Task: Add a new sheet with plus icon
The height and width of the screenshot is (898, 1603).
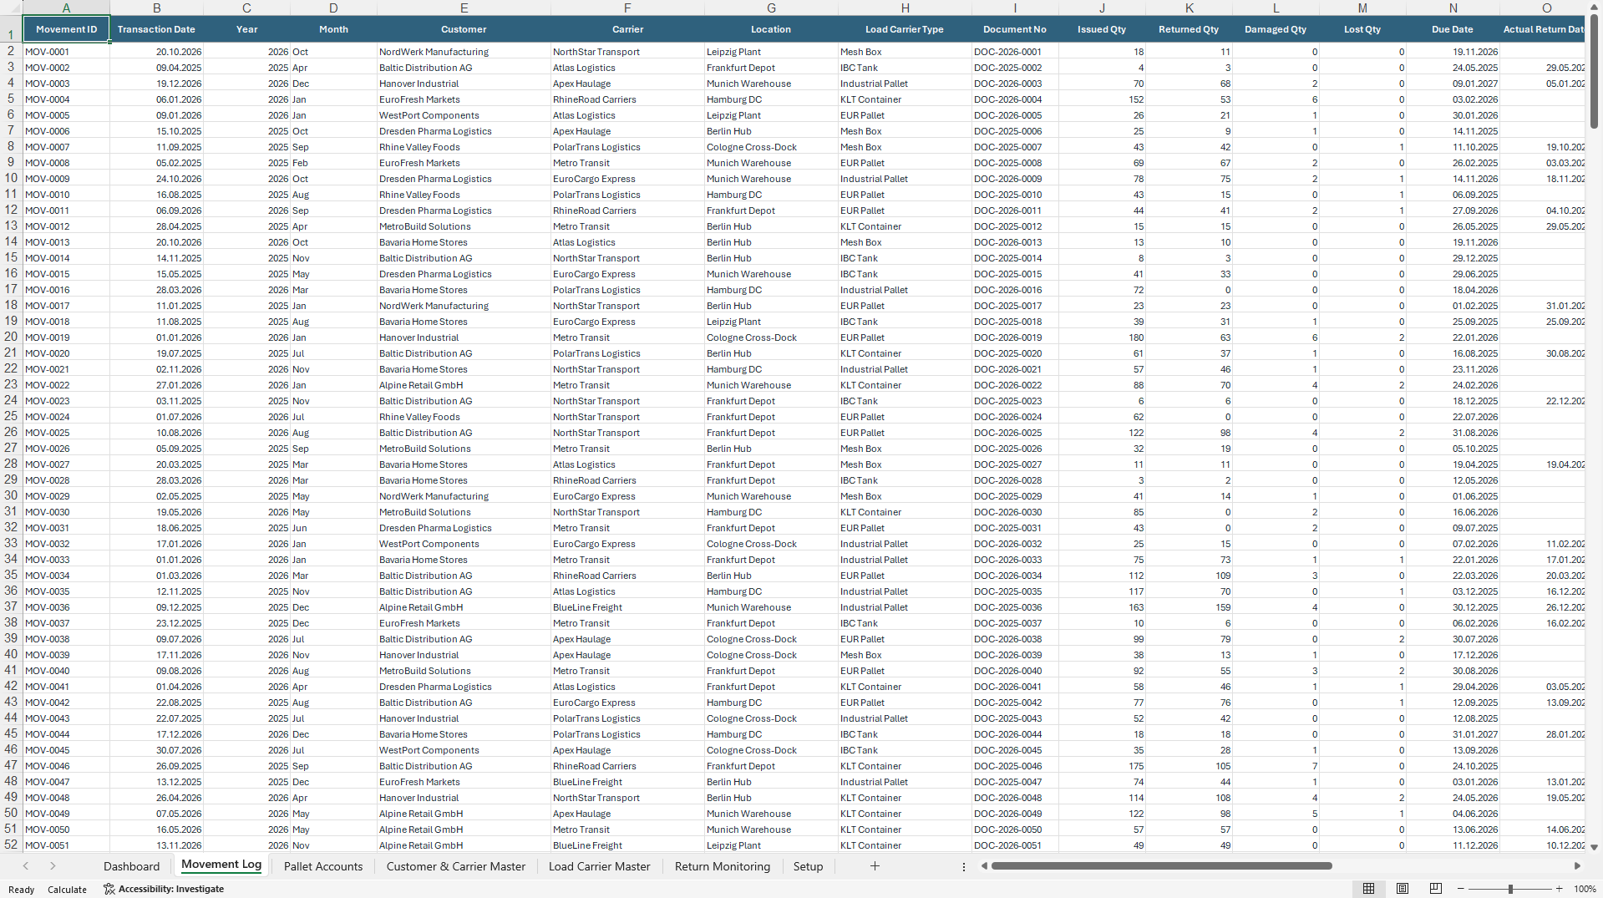Action: point(875,866)
